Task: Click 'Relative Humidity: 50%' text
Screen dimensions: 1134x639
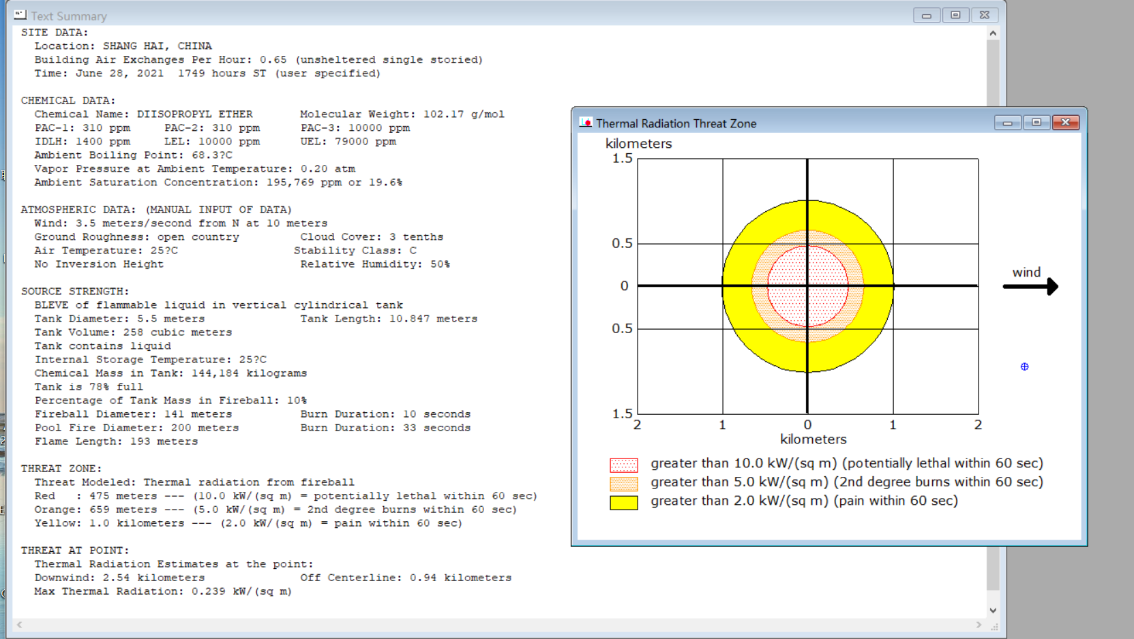Action: click(x=376, y=264)
